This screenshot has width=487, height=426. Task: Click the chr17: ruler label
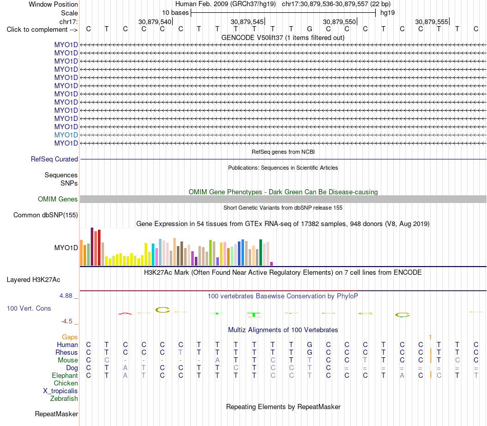coord(68,22)
